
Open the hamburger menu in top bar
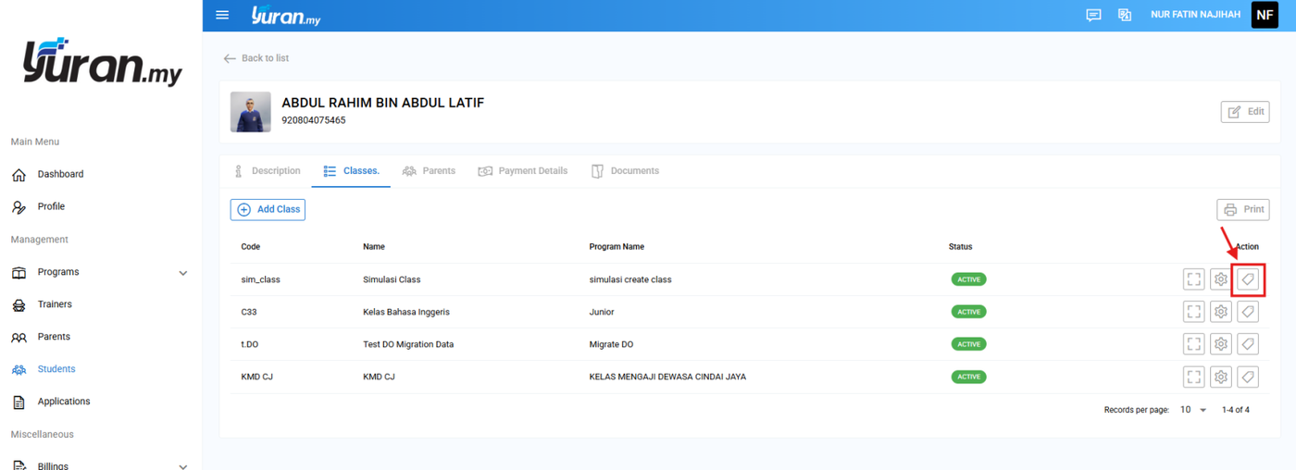(222, 15)
